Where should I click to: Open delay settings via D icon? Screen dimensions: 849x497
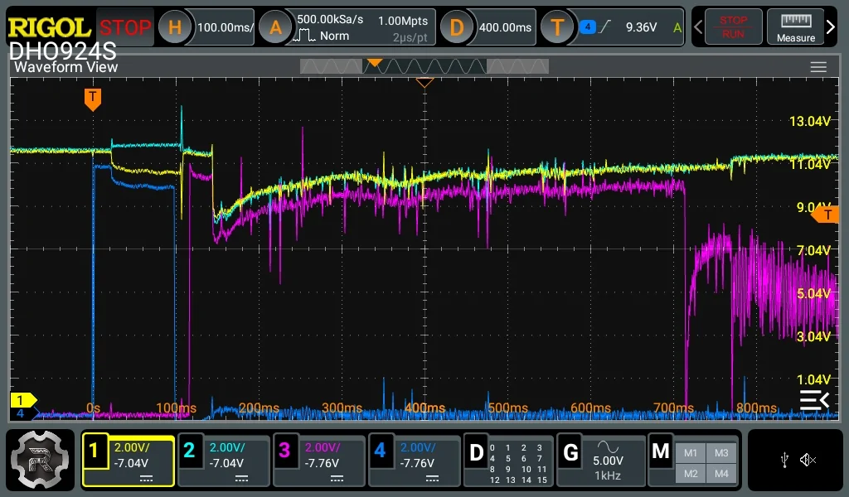(457, 27)
